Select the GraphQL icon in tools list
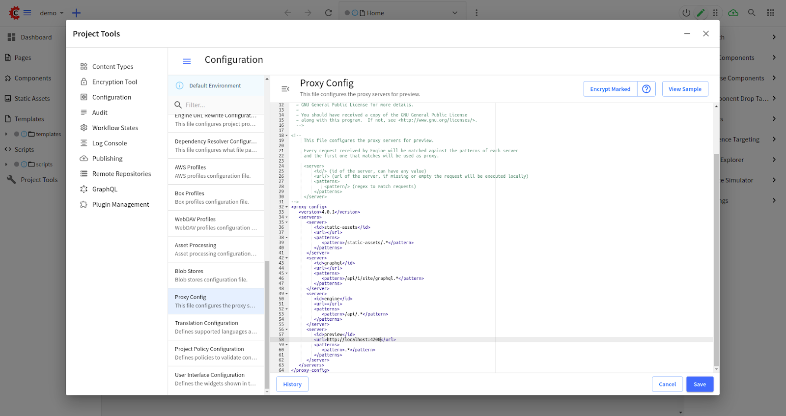This screenshot has width=786, height=416. pyautogui.click(x=84, y=189)
